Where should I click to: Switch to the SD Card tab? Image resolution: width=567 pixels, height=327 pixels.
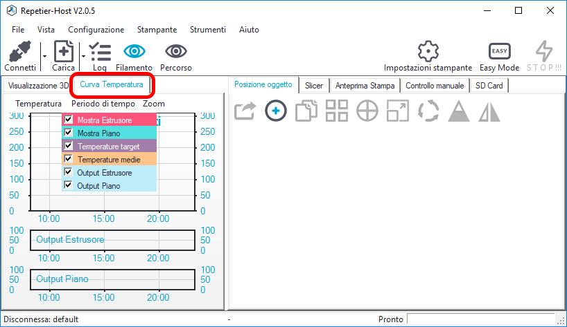[489, 86]
